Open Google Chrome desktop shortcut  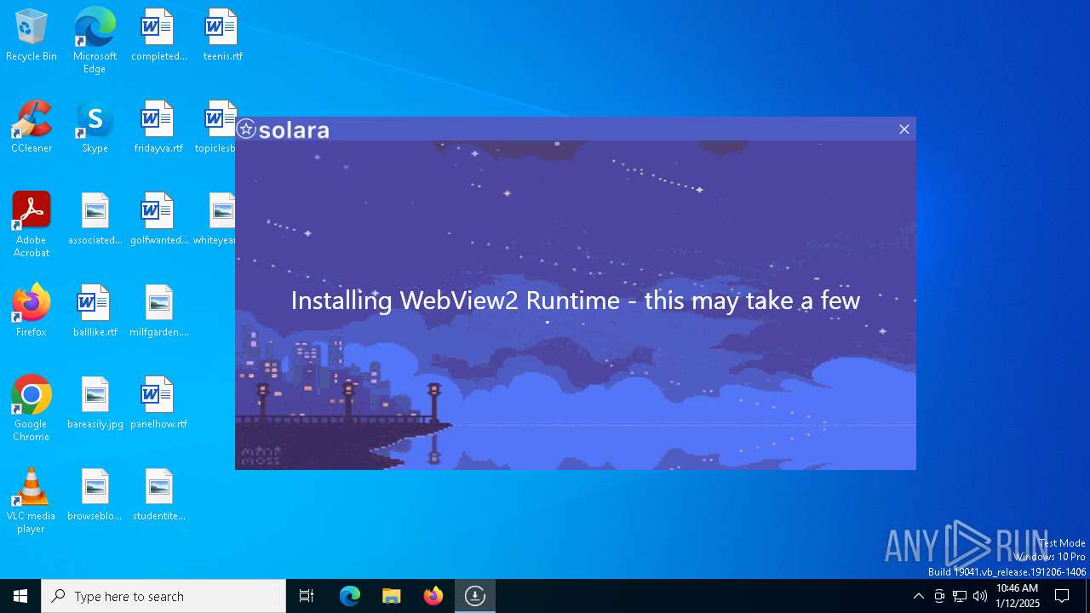pos(32,409)
